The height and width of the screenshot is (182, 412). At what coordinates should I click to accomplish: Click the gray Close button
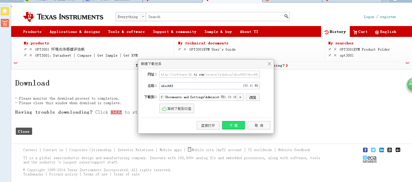click(x=24, y=131)
